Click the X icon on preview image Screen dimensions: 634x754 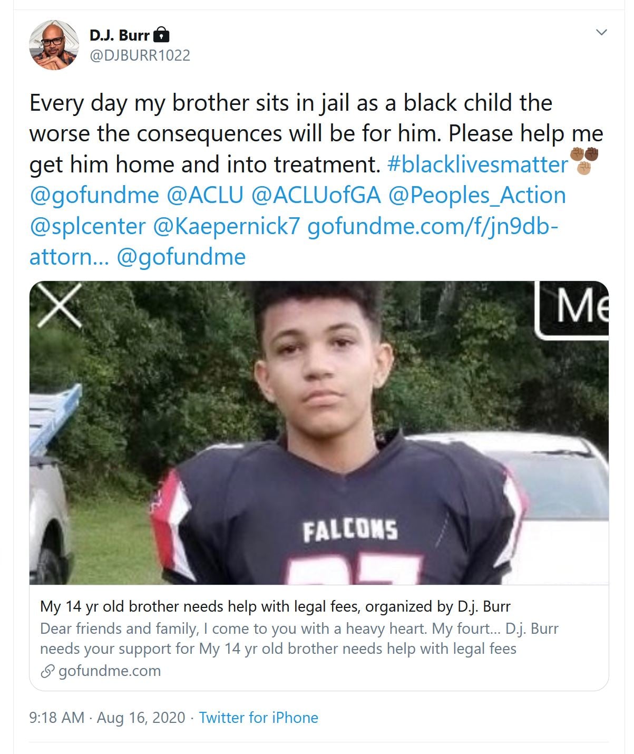click(60, 305)
